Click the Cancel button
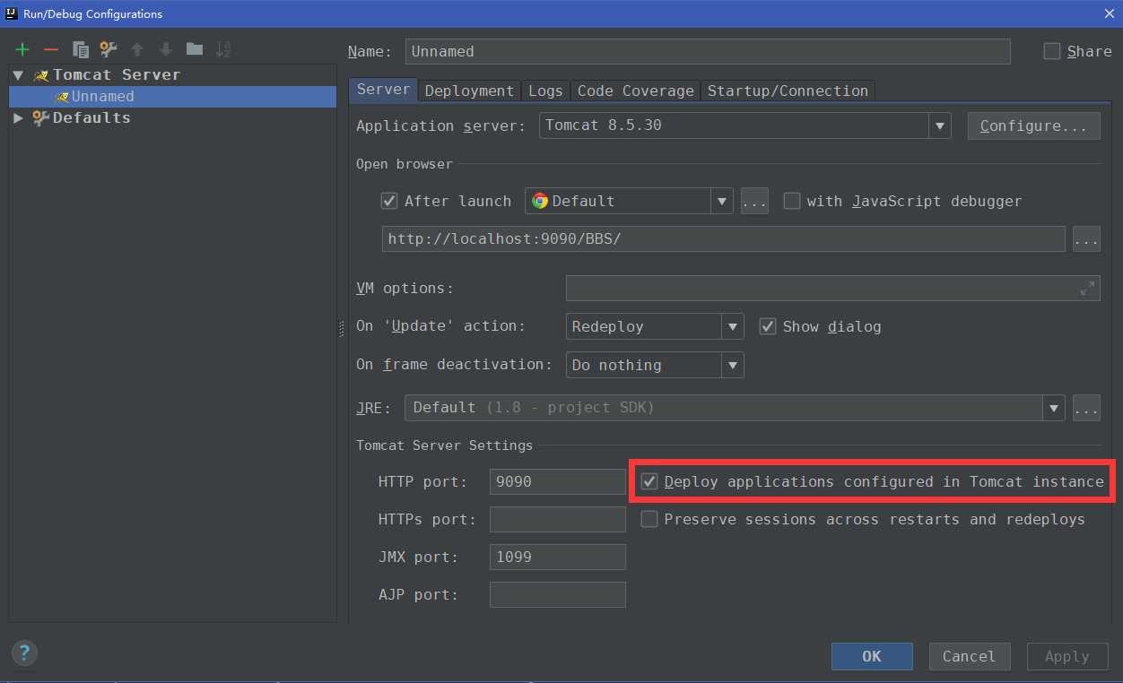1123x683 pixels. (x=970, y=656)
